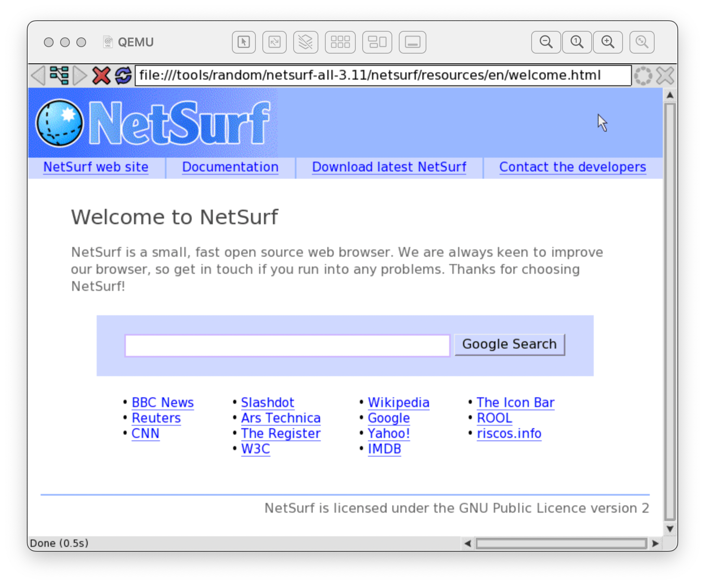The width and height of the screenshot is (705, 585).
Task: Open the Documentation navigation link
Action: (x=230, y=167)
